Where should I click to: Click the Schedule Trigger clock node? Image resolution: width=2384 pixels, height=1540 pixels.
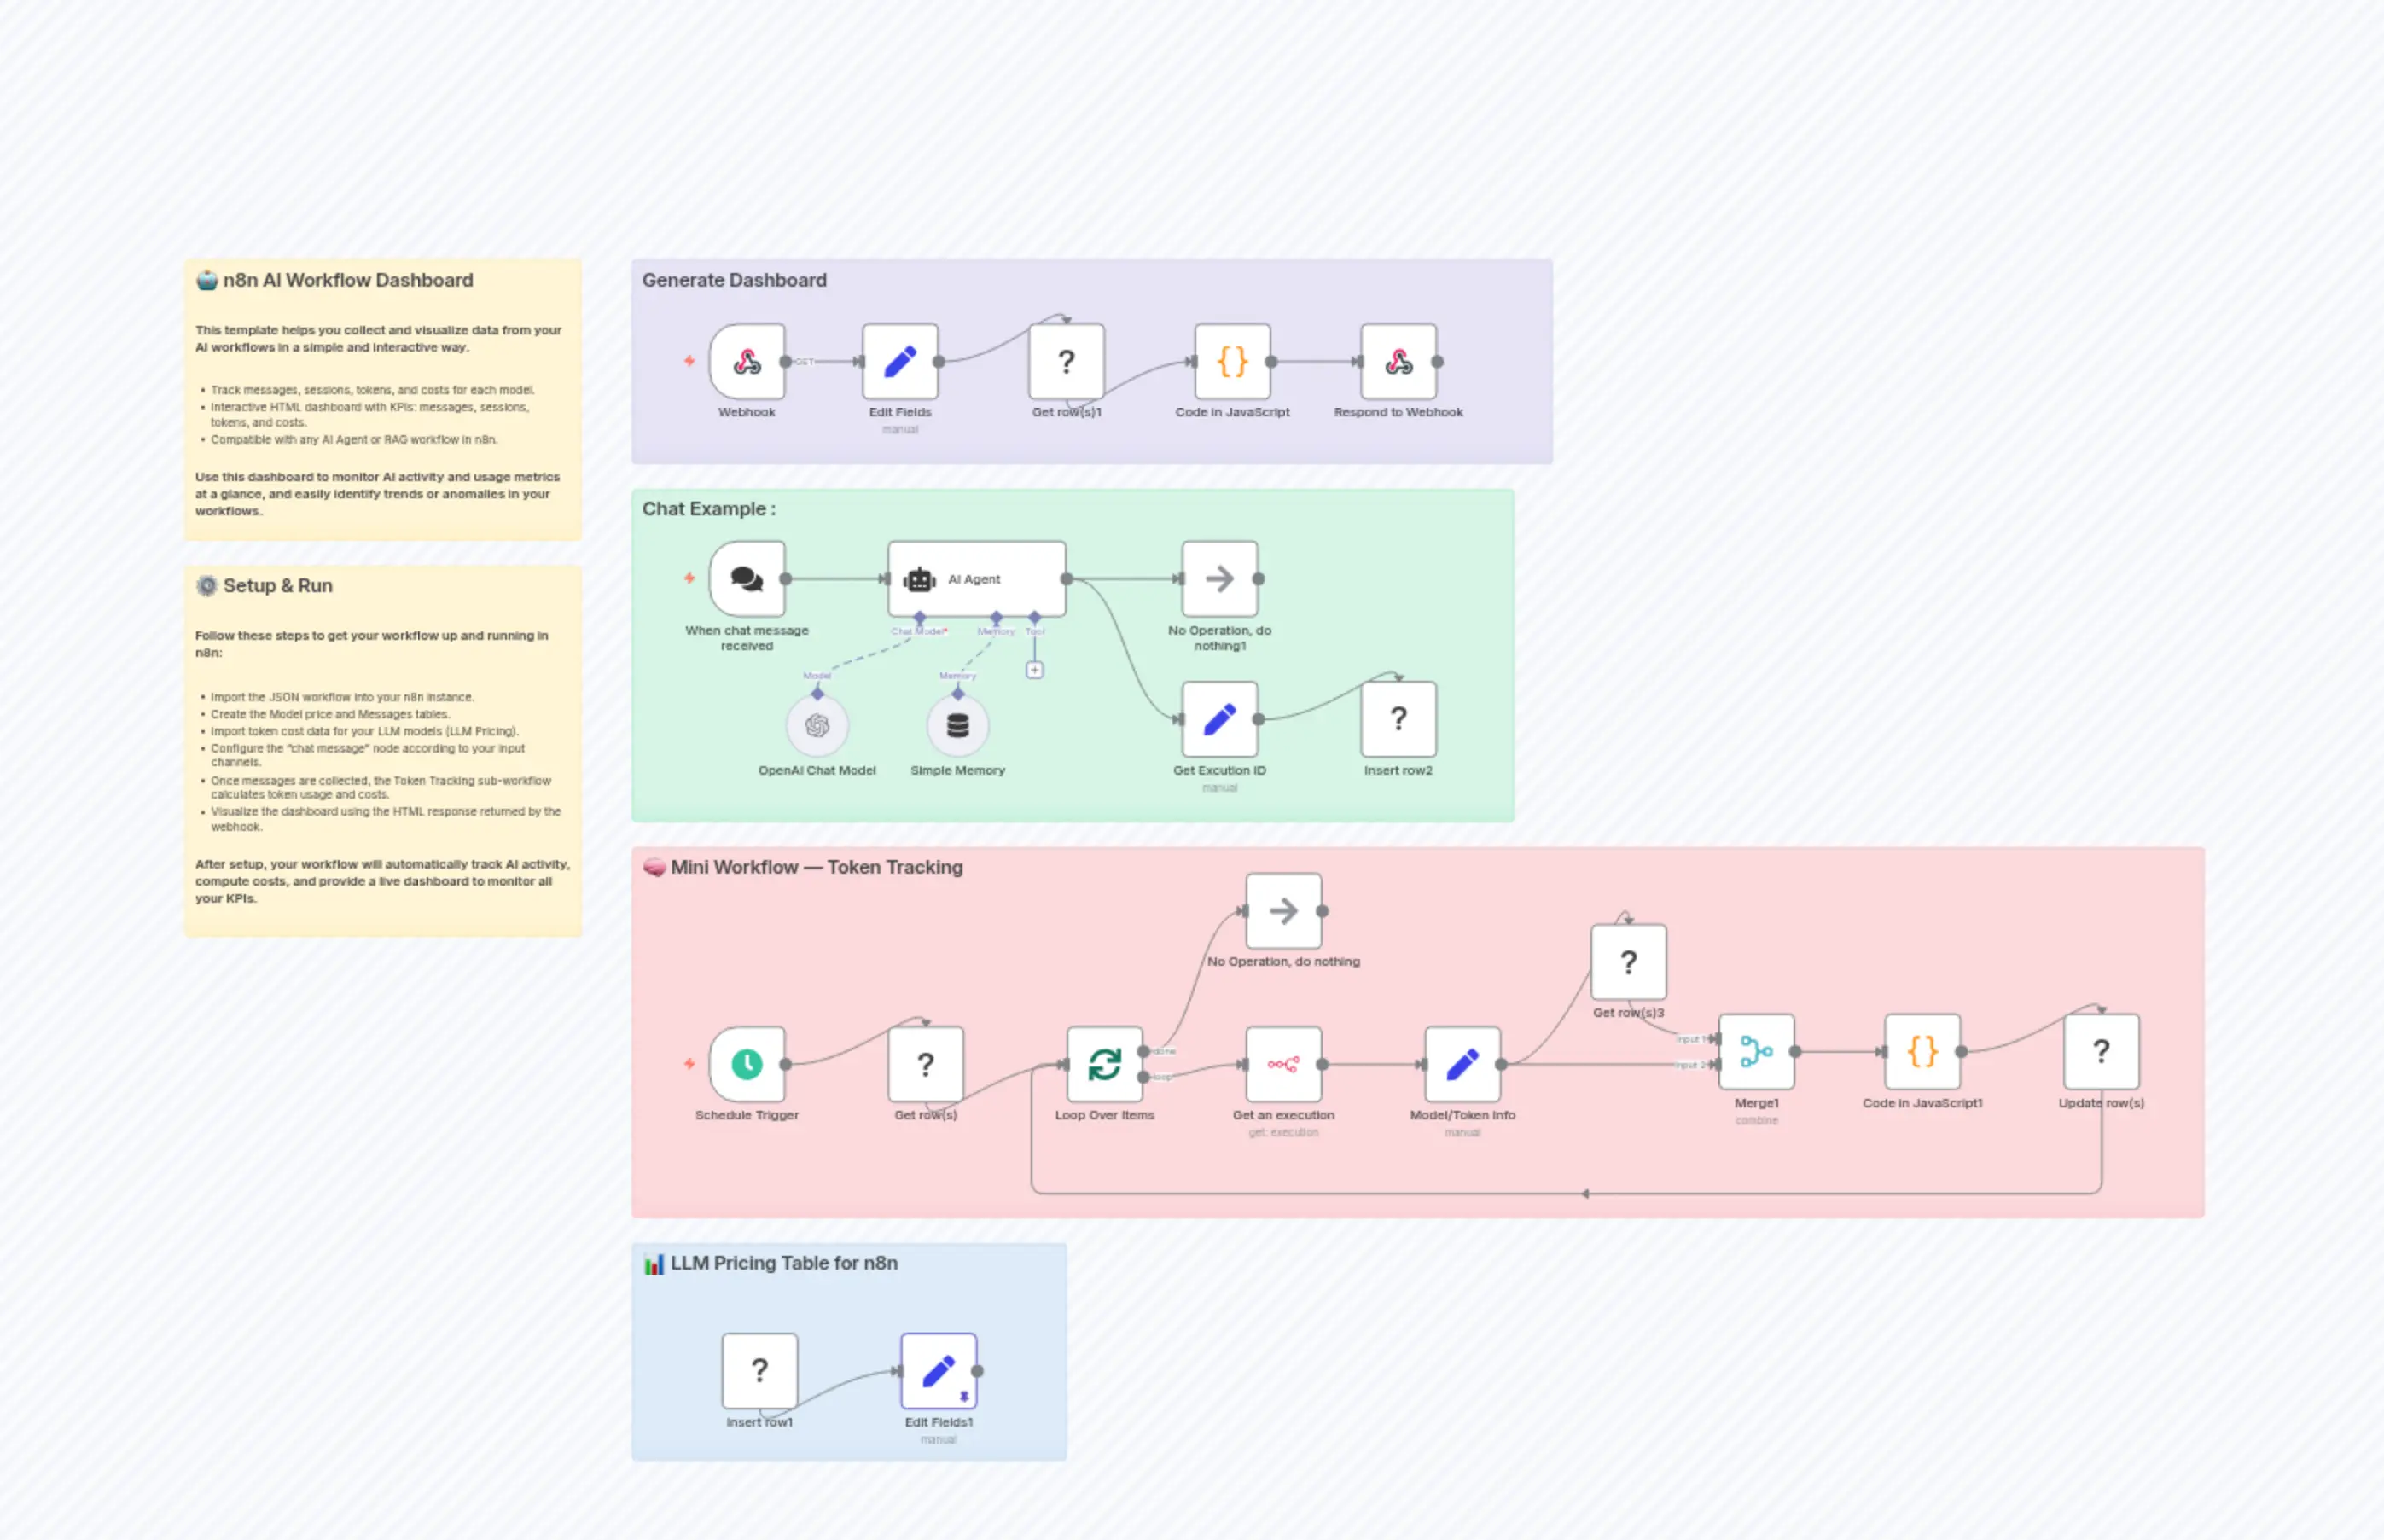tap(747, 1064)
